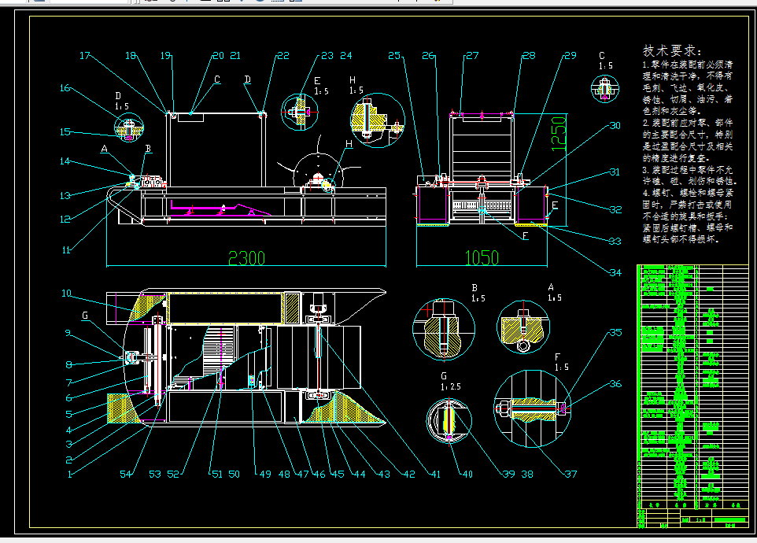
Task: Select part callout number 25
Action: [x=394, y=56]
